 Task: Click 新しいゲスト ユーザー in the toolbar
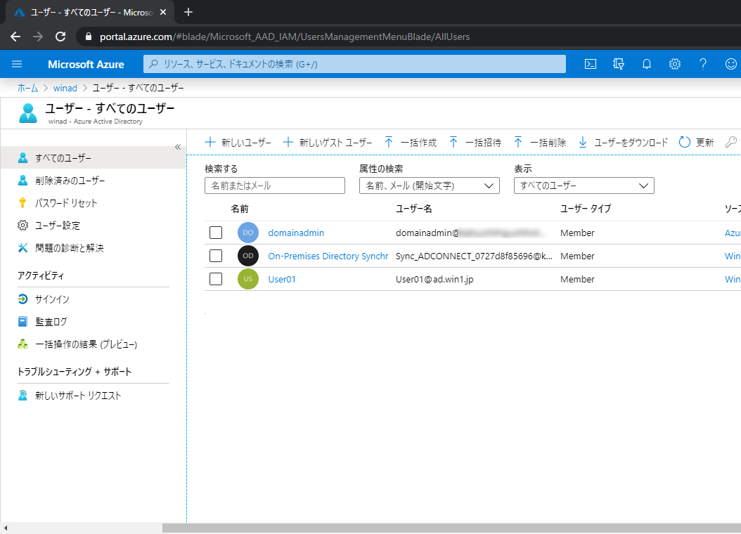(328, 143)
